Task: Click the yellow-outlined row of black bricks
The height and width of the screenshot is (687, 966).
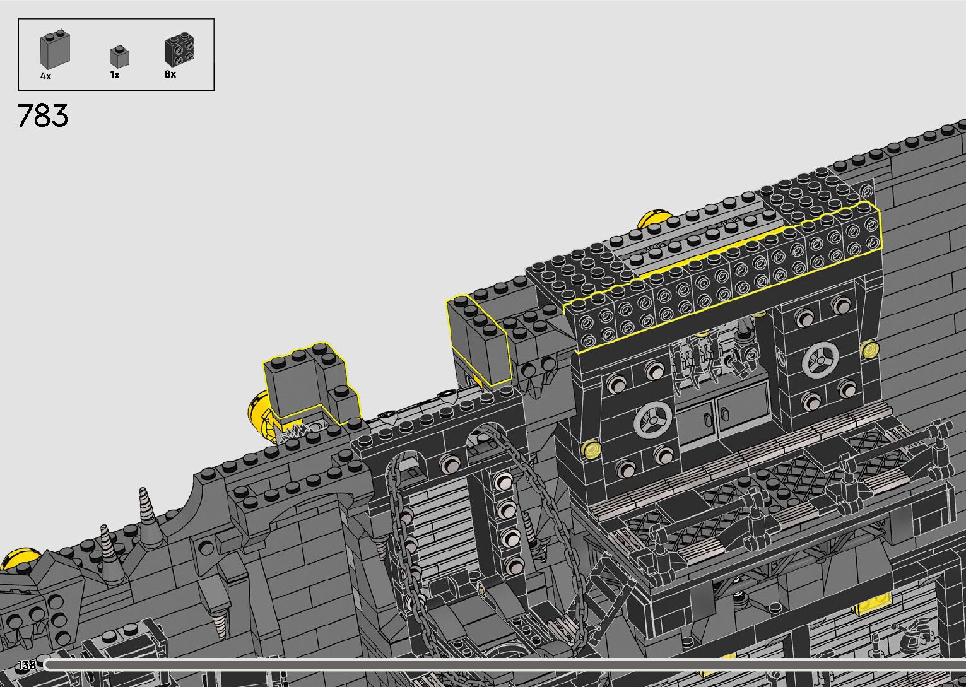Action: [x=719, y=274]
